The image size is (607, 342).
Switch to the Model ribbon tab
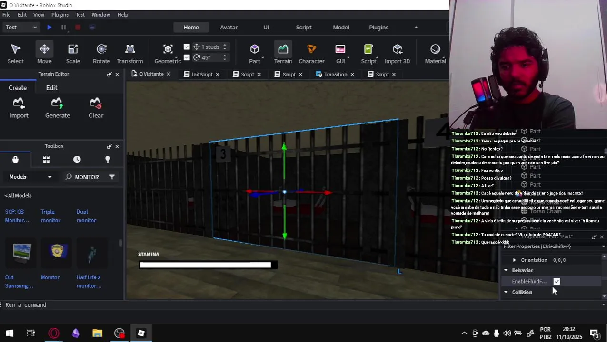341,28
